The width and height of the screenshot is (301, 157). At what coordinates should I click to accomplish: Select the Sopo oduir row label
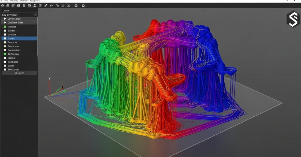pos(14,50)
